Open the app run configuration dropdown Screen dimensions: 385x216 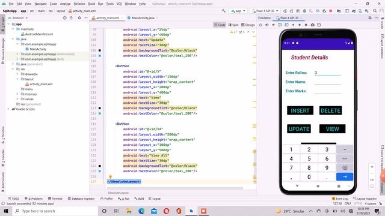pos(238,11)
